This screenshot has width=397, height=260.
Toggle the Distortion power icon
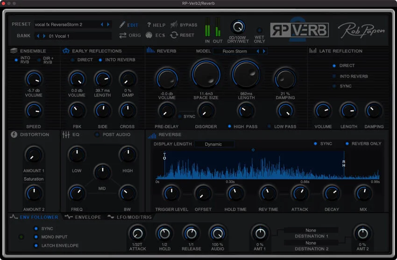tap(14, 135)
